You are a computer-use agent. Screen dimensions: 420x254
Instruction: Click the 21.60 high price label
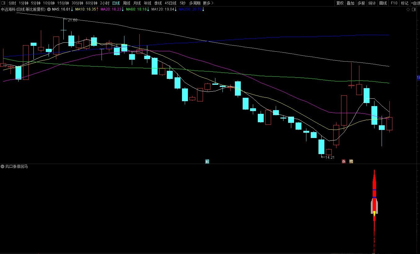[x=72, y=20]
